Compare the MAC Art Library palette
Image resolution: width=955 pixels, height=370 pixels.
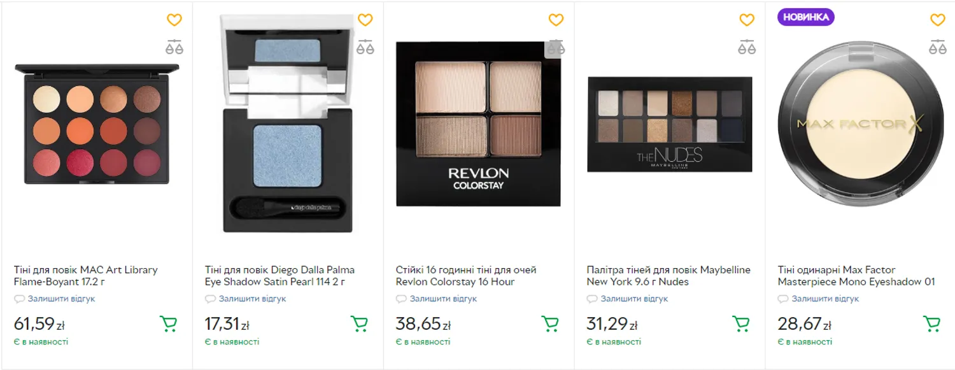(x=174, y=46)
